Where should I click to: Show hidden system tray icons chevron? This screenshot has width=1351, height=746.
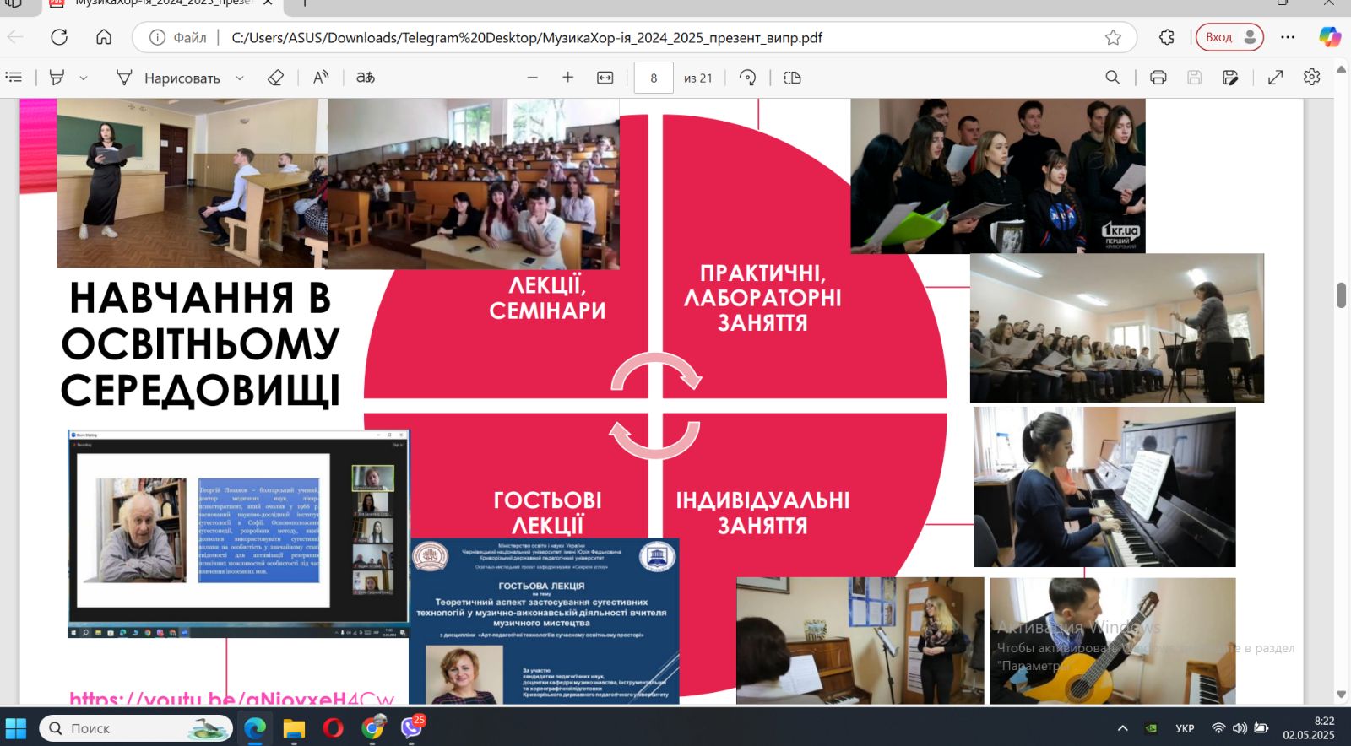click(1122, 728)
